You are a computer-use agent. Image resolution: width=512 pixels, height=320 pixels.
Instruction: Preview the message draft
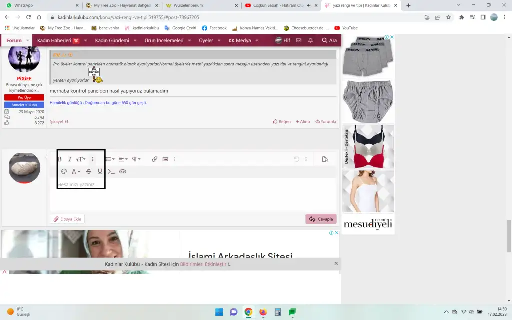325,159
